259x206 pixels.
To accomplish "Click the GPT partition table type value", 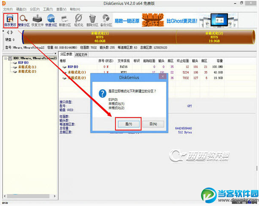I will (190, 106).
